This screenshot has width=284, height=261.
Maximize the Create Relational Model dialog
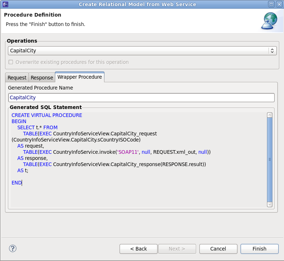[x=271, y=4]
